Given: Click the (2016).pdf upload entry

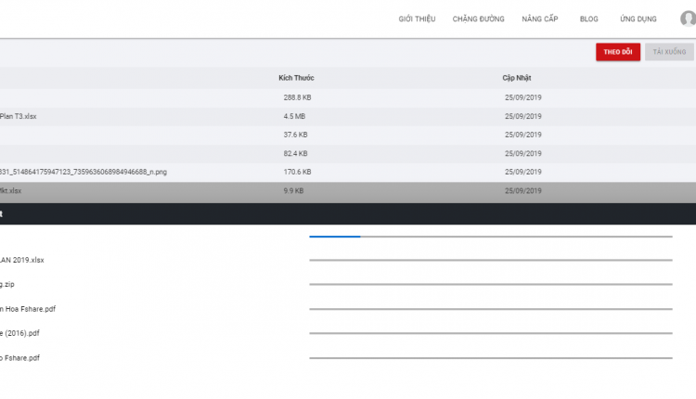Looking at the screenshot, I should point(19,333).
